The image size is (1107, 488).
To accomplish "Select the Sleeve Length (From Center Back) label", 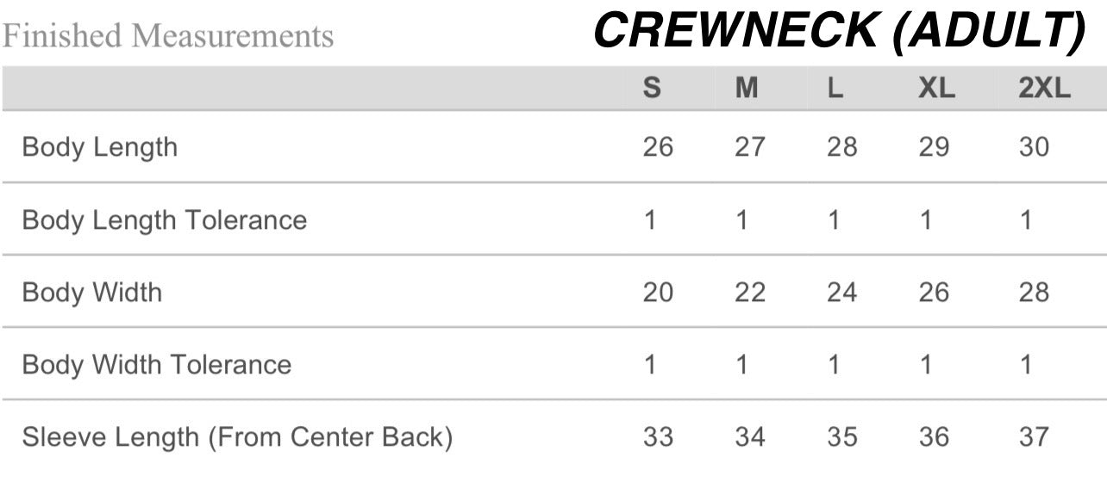I will [x=237, y=437].
